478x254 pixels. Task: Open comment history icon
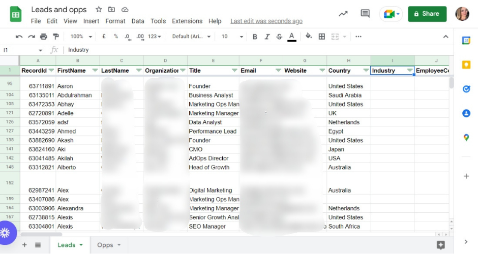pyautogui.click(x=365, y=14)
